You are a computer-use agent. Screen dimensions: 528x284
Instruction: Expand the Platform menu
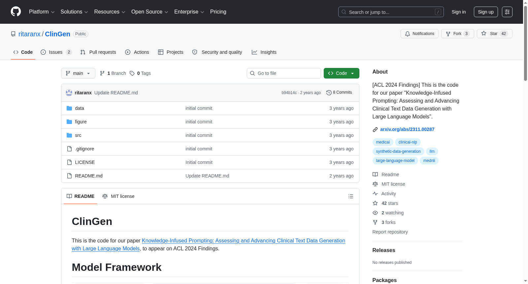coord(42,12)
